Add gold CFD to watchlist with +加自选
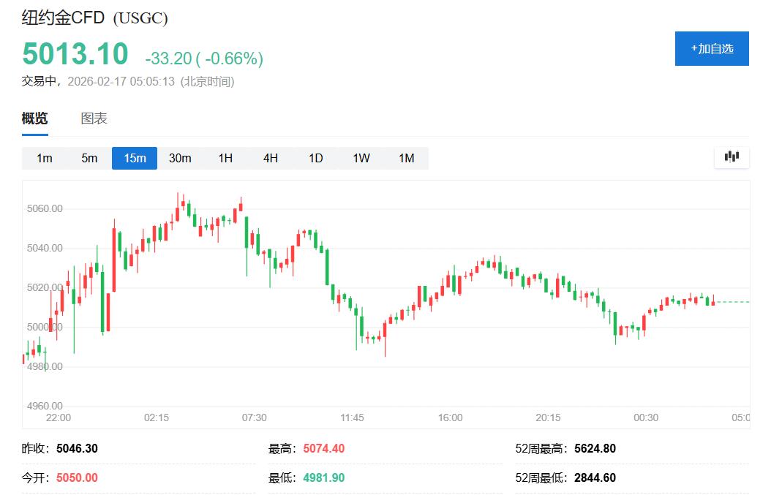 tap(712, 48)
